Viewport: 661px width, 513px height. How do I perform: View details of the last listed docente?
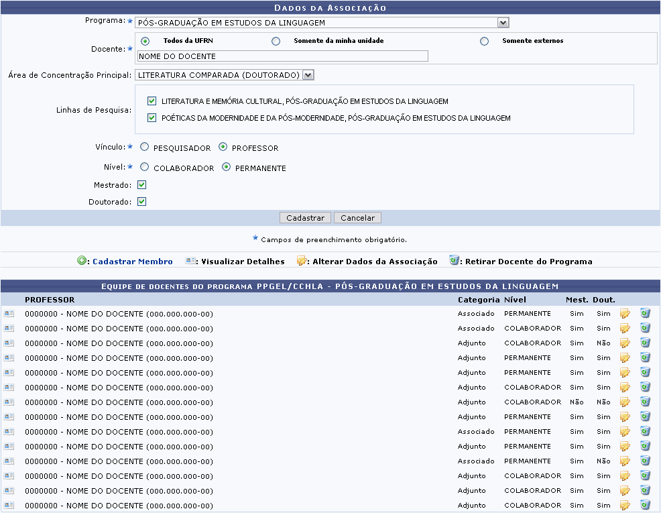(8, 506)
